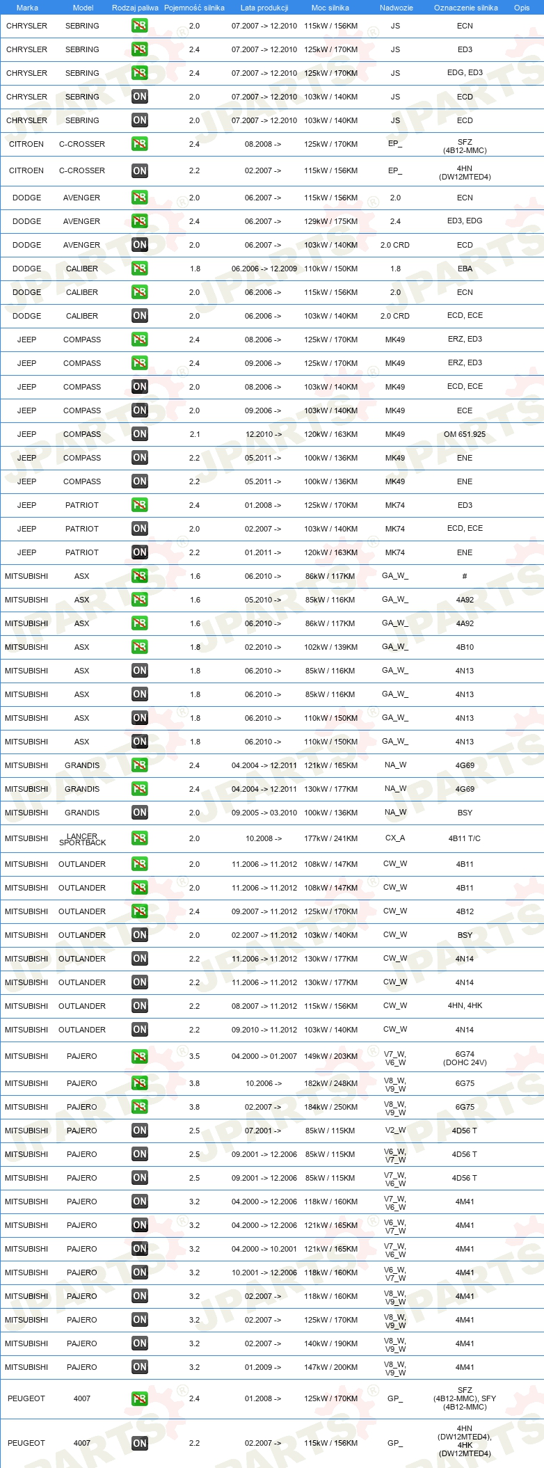Viewport: 544px width, 1468px height.
Task: Click the Marka column header
Action: (x=27, y=8)
